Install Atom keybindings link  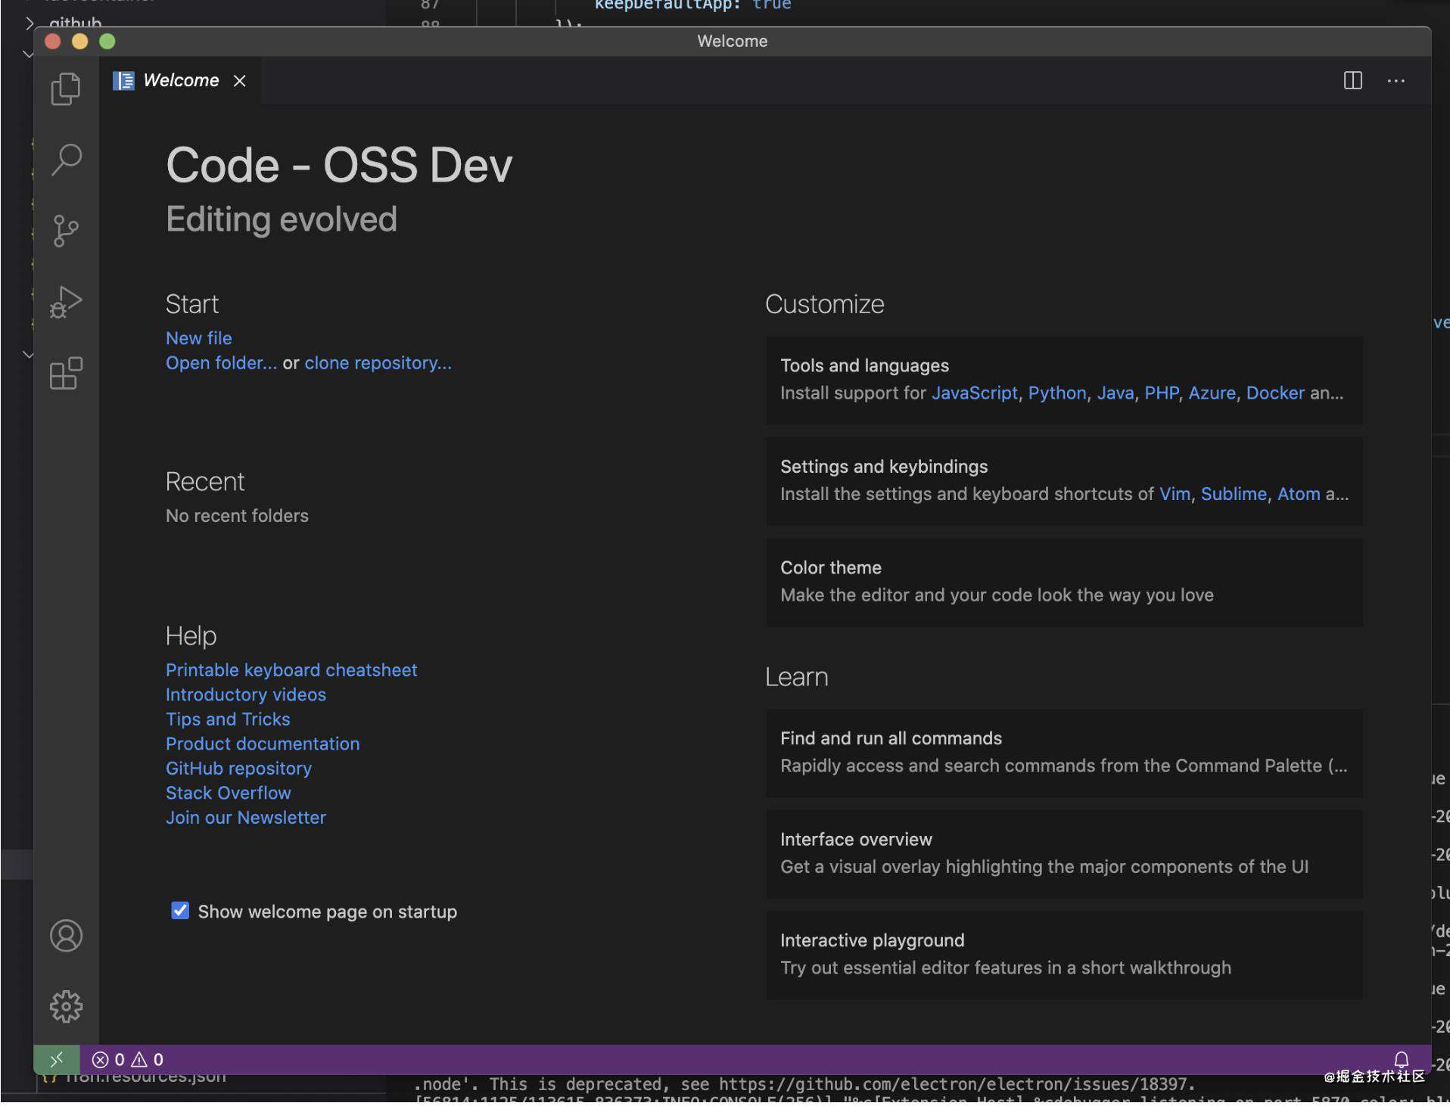tap(1299, 495)
